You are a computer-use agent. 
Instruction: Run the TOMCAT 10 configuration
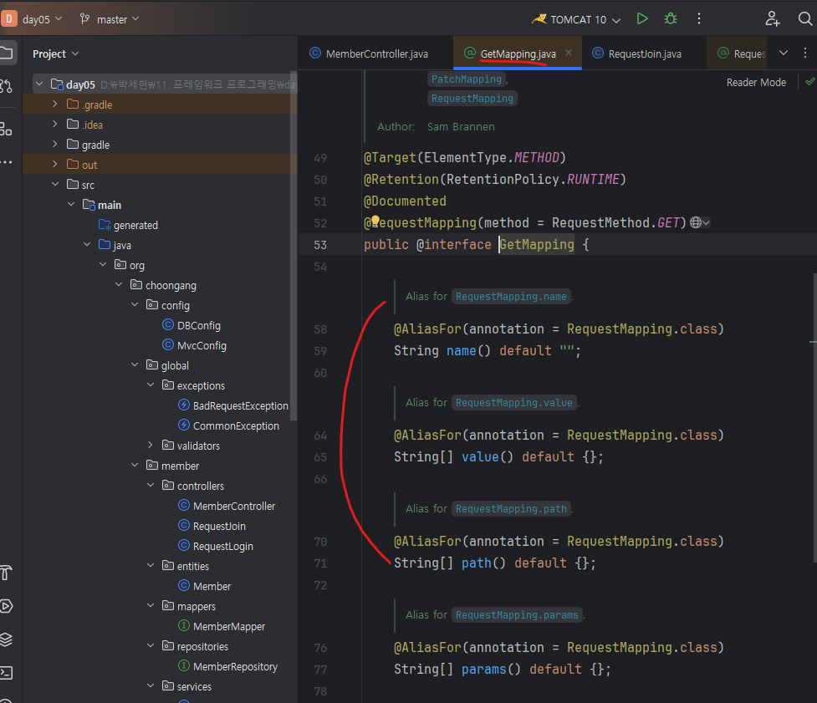point(642,18)
